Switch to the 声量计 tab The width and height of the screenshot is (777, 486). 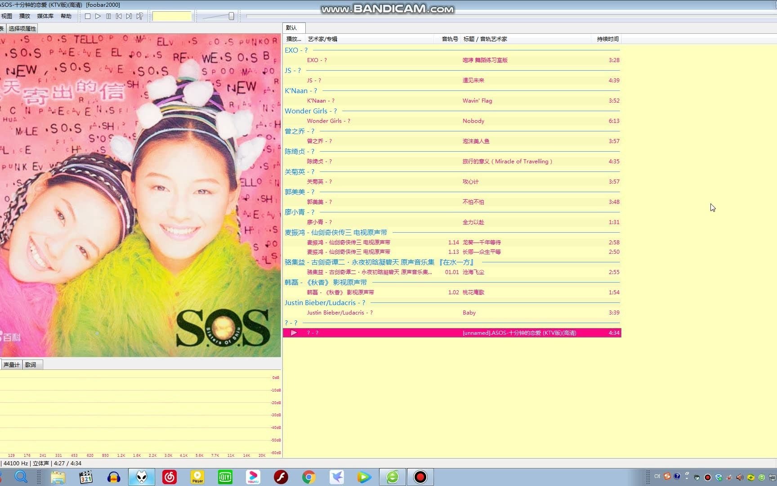(x=11, y=365)
